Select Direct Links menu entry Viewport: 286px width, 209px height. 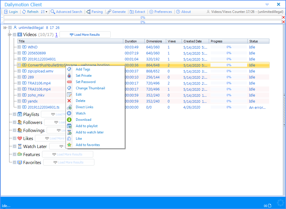click(x=84, y=107)
